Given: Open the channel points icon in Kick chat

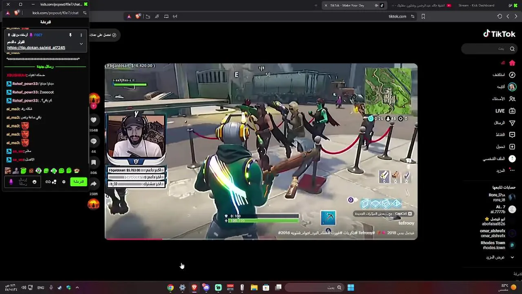Looking at the screenshot, I should 54,182.
